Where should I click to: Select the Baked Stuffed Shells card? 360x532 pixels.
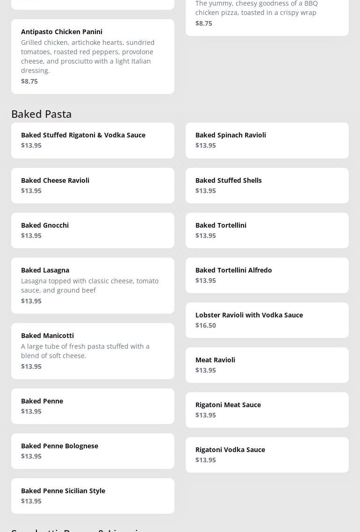pyautogui.click(x=266, y=186)
